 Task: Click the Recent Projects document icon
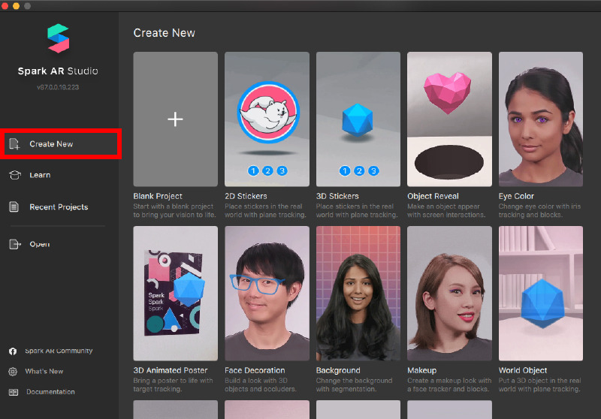pyautogui.click(x=14, y=206)
